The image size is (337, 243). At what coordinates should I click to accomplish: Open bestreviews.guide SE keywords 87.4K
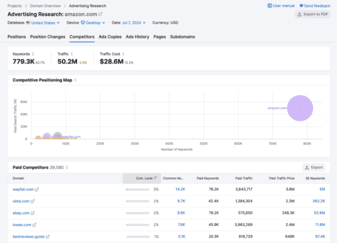click(x=320, y=236)
